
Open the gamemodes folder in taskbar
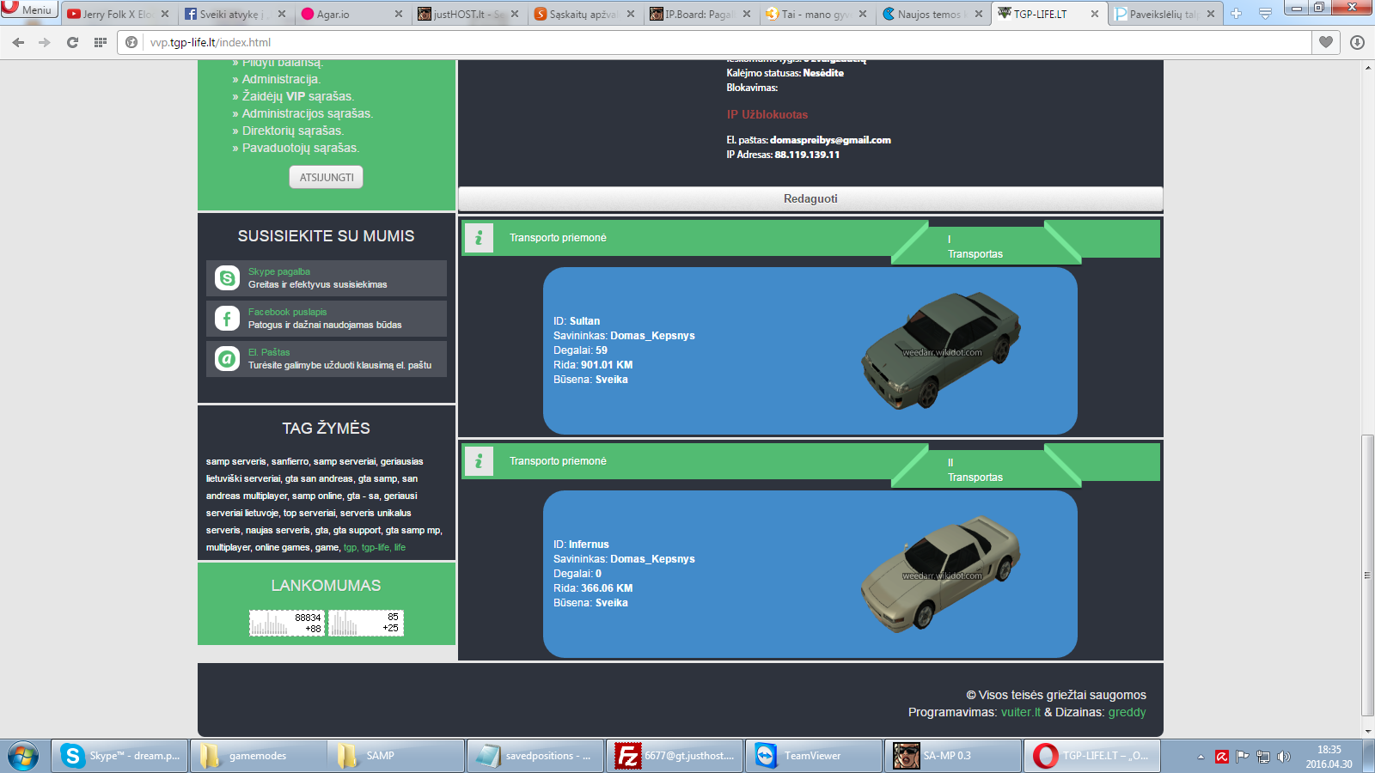259,756
